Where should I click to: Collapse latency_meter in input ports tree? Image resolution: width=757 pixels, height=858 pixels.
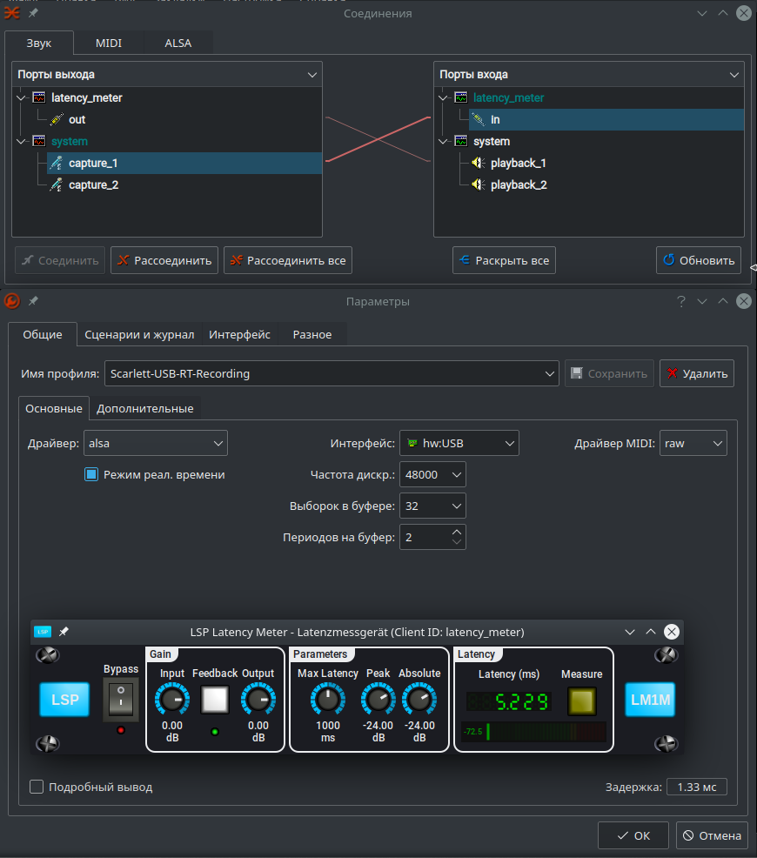pos(444,97)
